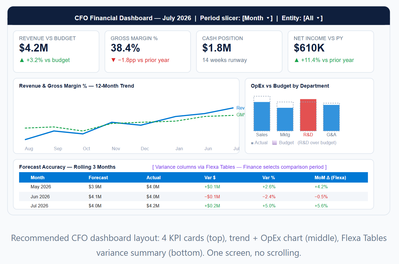The image size is (399, 264).
Task: Select the Cash Position $1.8M value
Action: point(217,48)
